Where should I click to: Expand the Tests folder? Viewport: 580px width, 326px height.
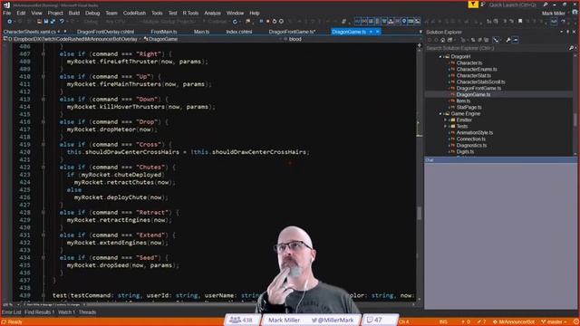(x=446, y=127)
